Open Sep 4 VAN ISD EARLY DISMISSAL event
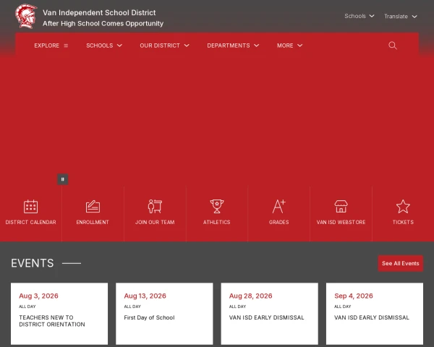The width and height of the screenshot is (434, 347). pos(372,317)
